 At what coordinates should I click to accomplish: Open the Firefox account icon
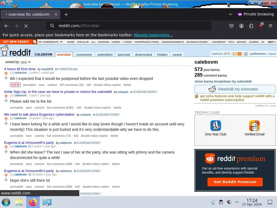coord(241,26)
